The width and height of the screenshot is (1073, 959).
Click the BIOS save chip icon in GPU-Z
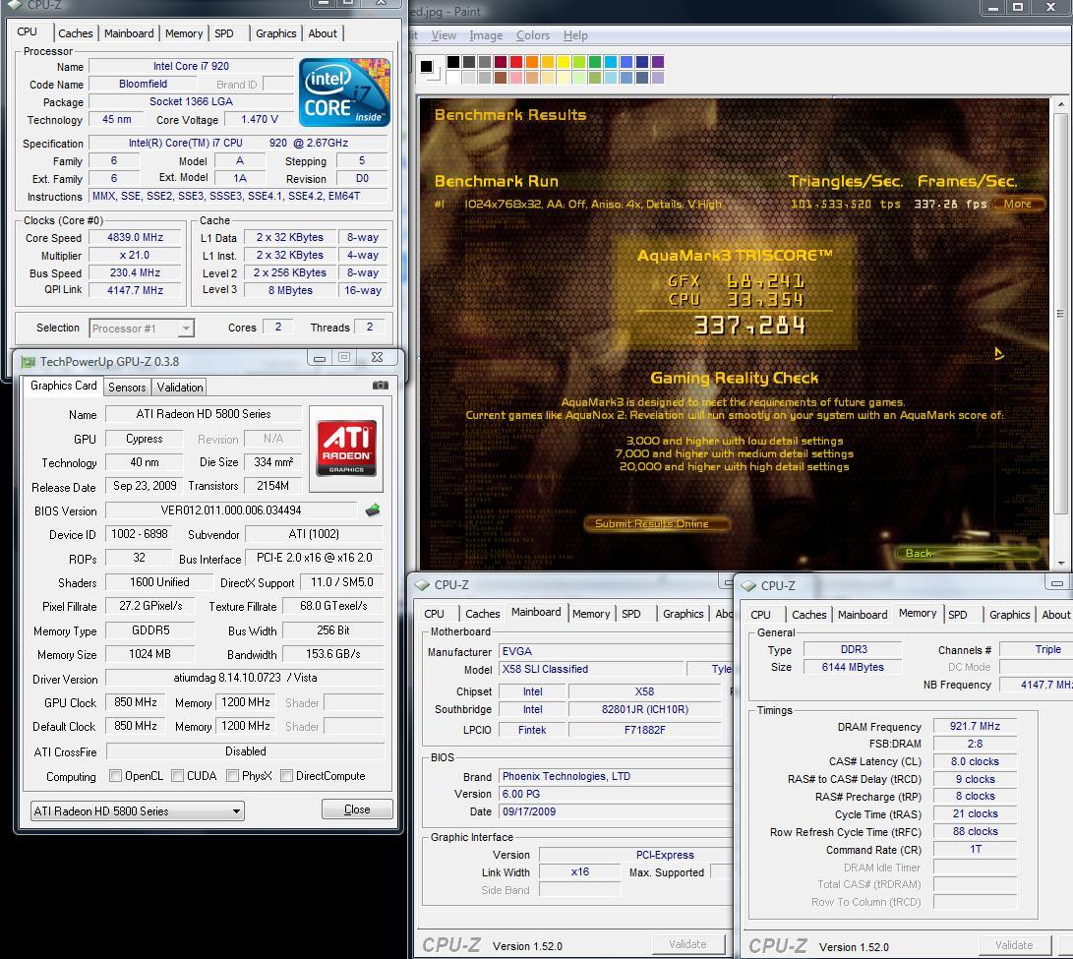coord(373,509)
